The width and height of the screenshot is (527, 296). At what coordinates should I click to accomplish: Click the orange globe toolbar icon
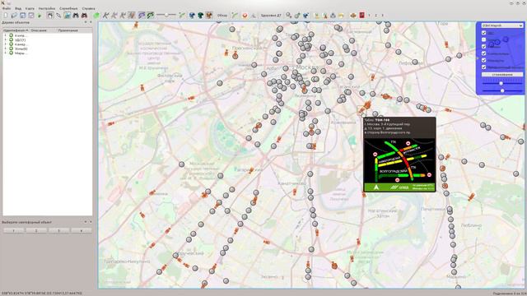209,16
